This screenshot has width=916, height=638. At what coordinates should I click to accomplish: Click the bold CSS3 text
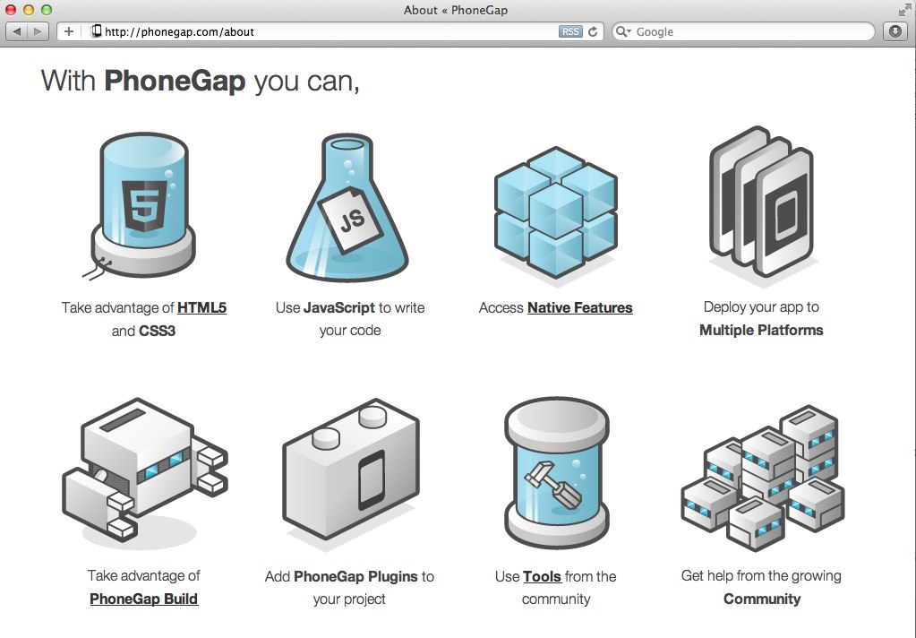pyautogui.click(x=157, y=331)
